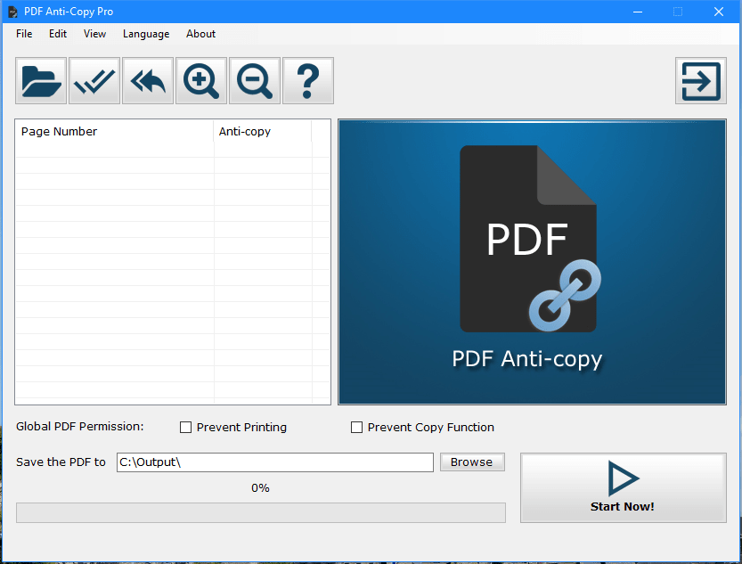Enable the Prevent Printing checkbox

click(x=185, y=428)
